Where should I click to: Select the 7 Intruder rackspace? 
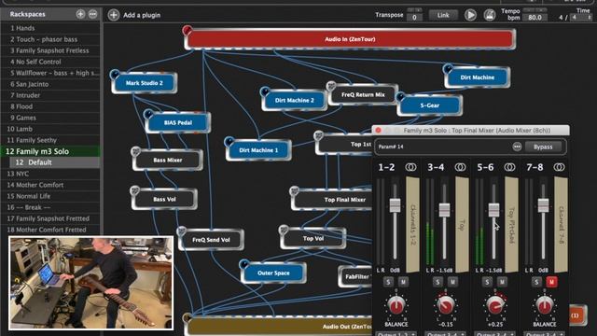pos(50,95)
